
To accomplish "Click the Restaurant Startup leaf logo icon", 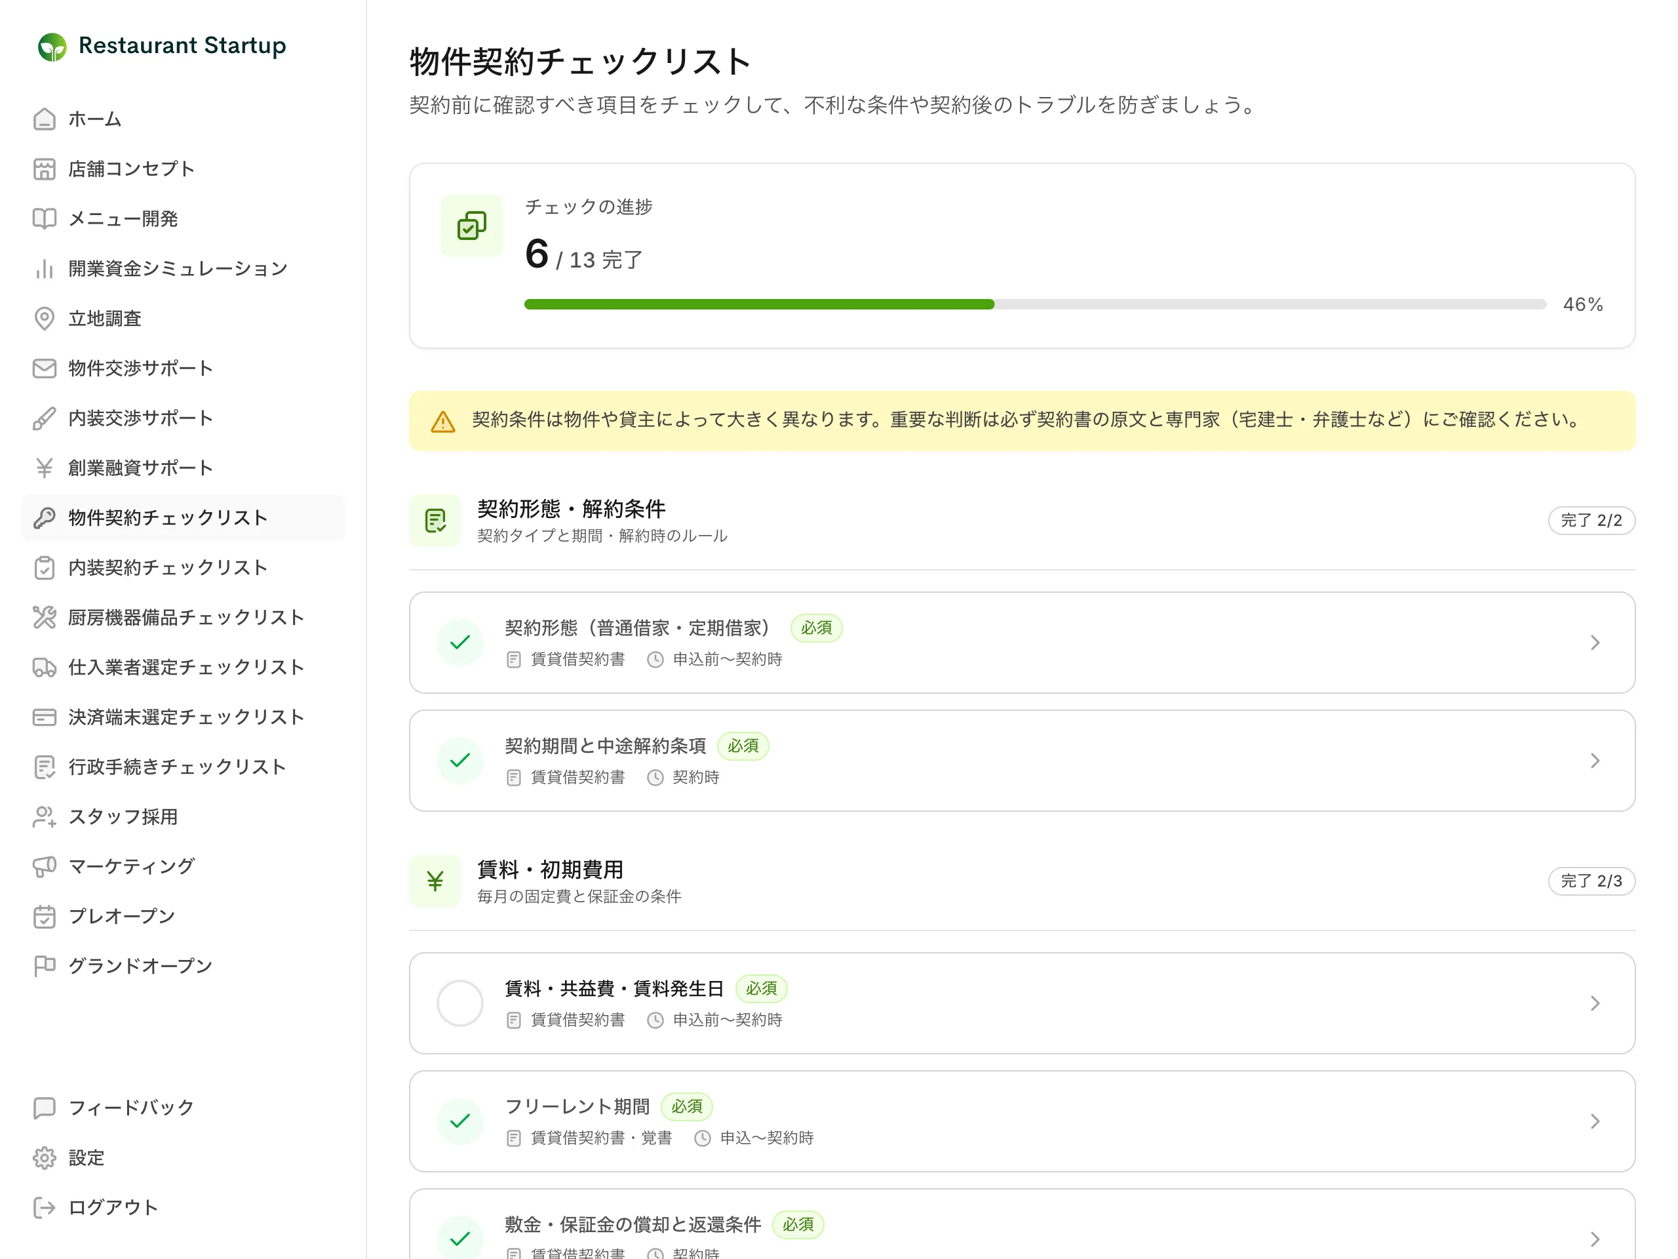I will 52,47.
